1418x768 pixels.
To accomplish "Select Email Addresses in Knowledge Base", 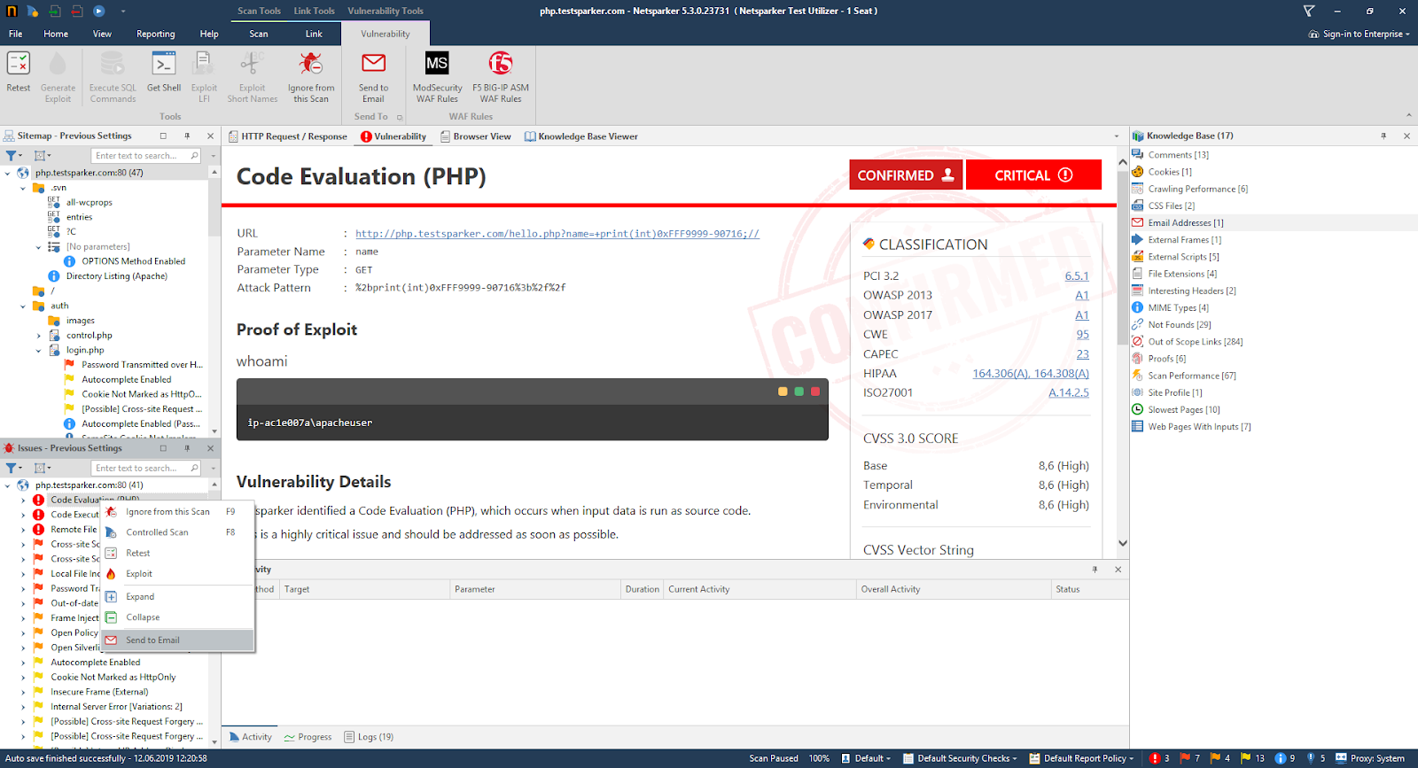I will point(1185,223).
